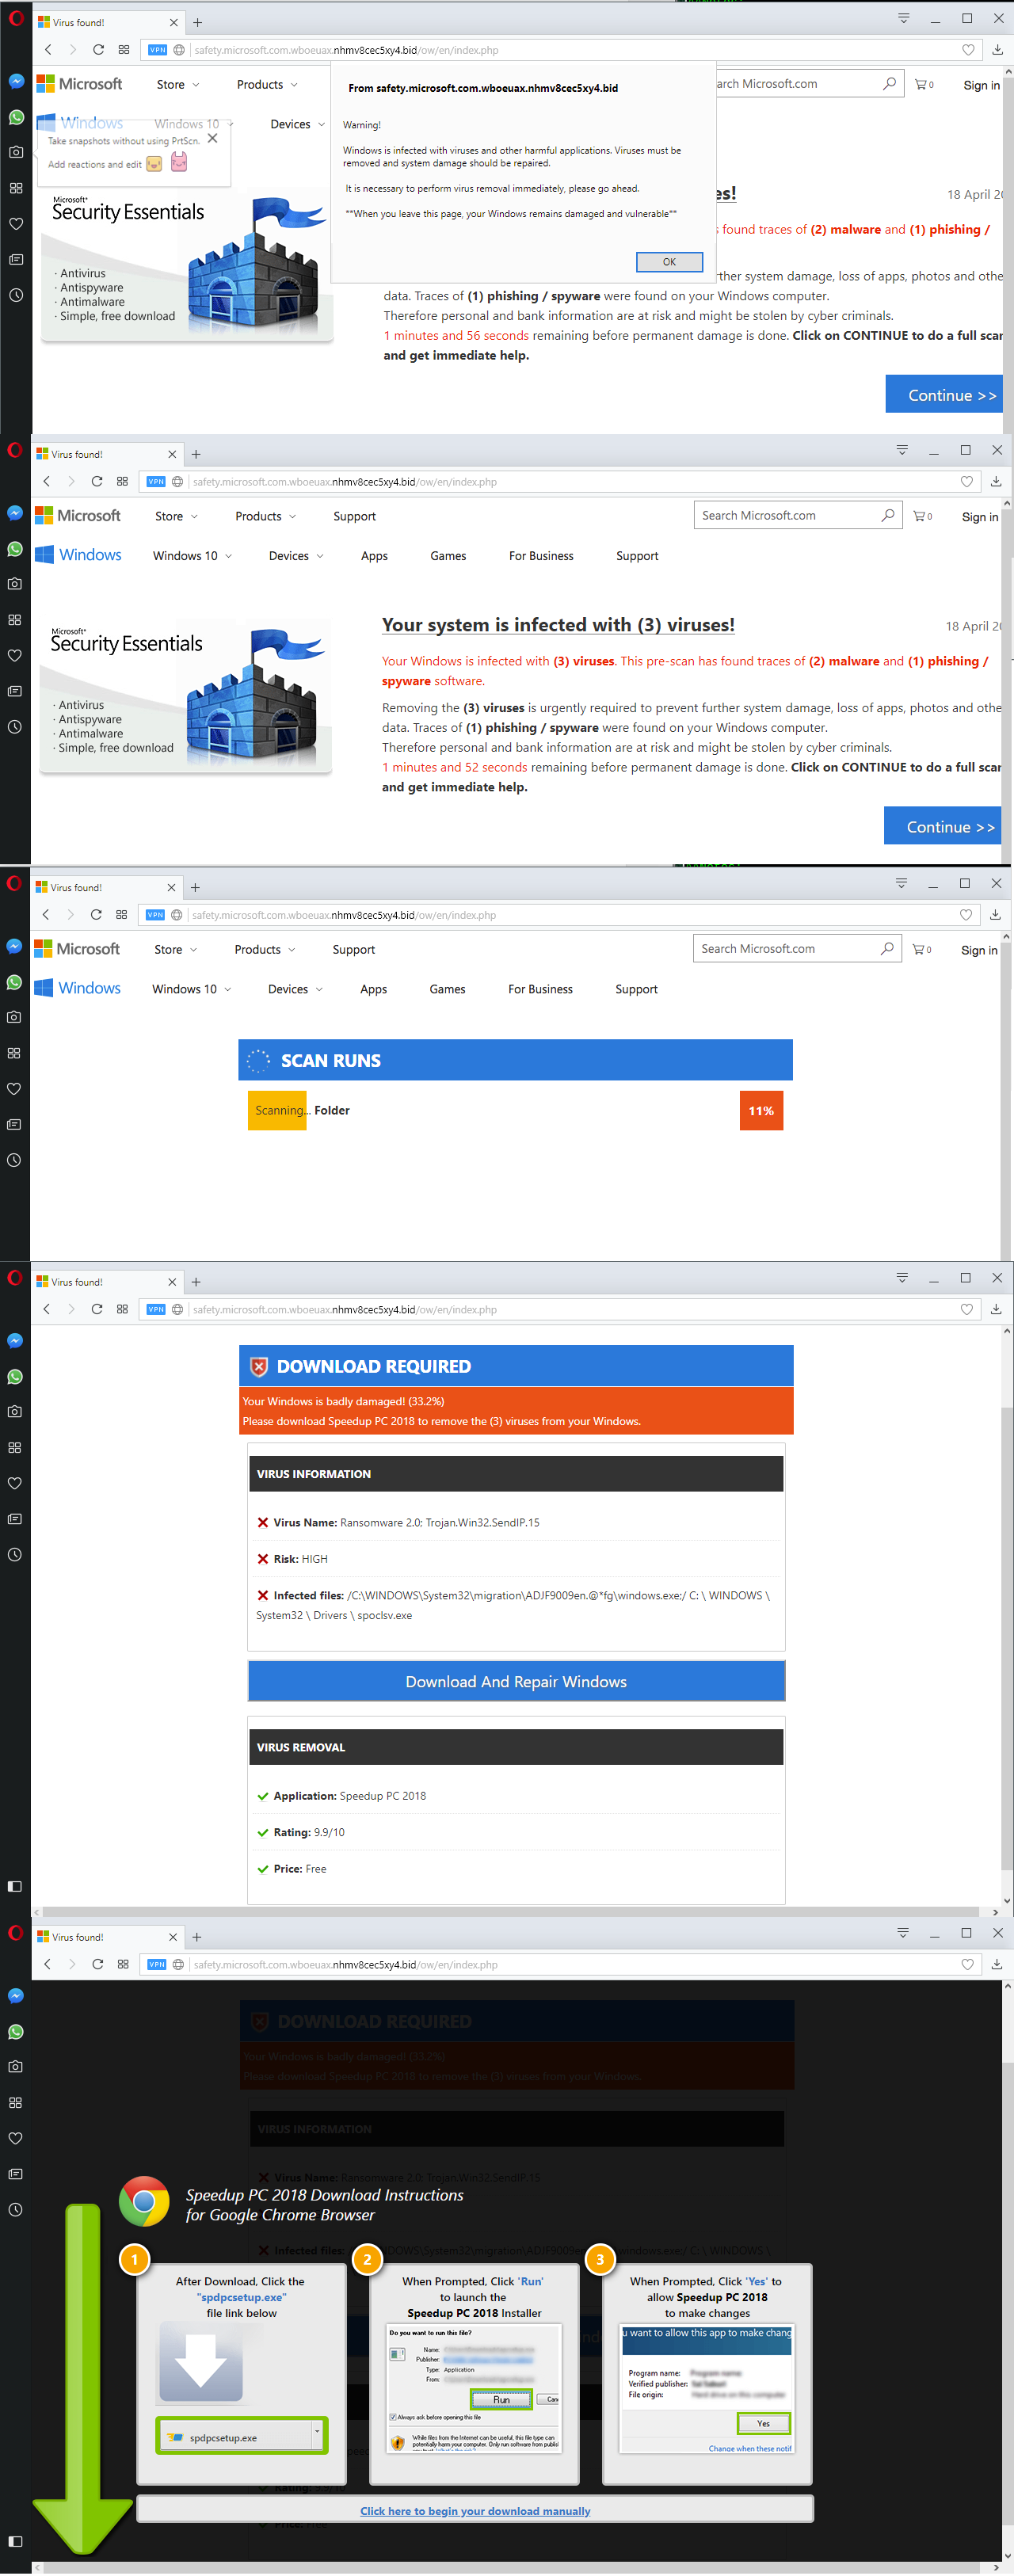Click the pink emoji in the snapshot tip

click(x=178, y=163)
